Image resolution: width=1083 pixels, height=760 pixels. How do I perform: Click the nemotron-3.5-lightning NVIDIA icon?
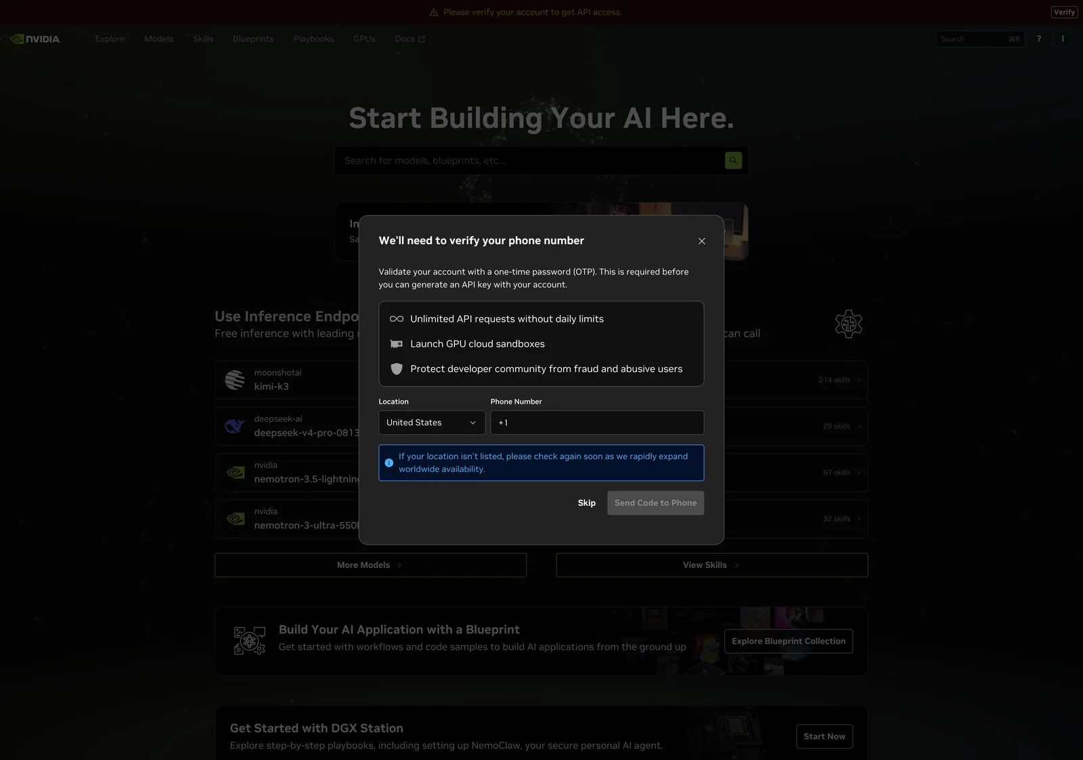pyautogui.click(x=236, y=473)
